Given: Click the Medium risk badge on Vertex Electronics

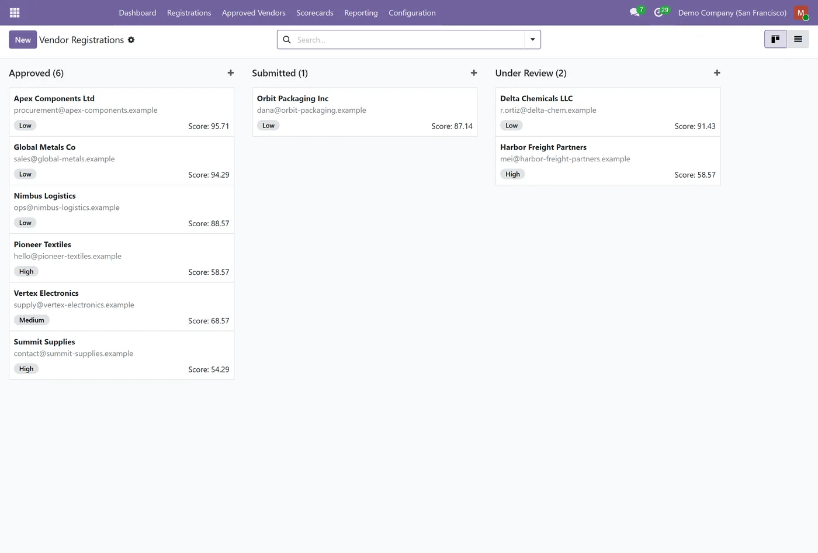Looking at the screenshot, I should (x=32, y=320).
